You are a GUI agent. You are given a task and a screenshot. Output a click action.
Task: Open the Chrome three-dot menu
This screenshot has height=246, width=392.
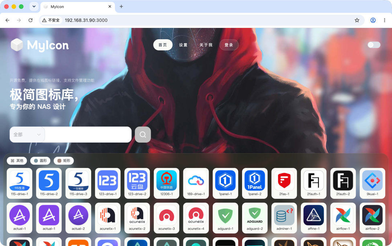click(384, 20)
